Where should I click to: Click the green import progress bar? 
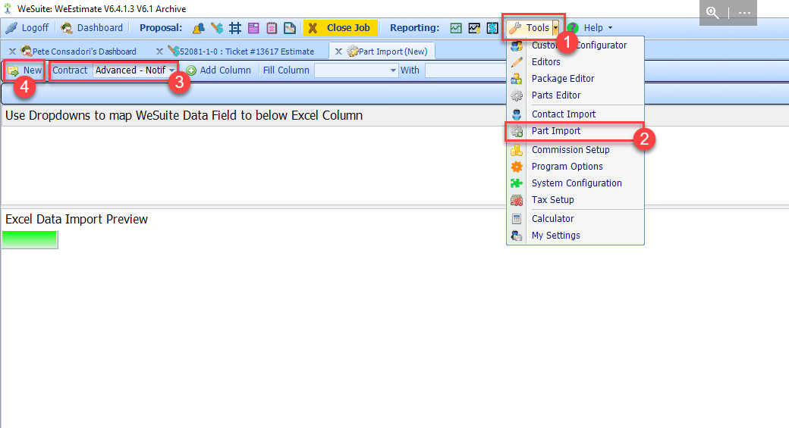tap(30, 239)
